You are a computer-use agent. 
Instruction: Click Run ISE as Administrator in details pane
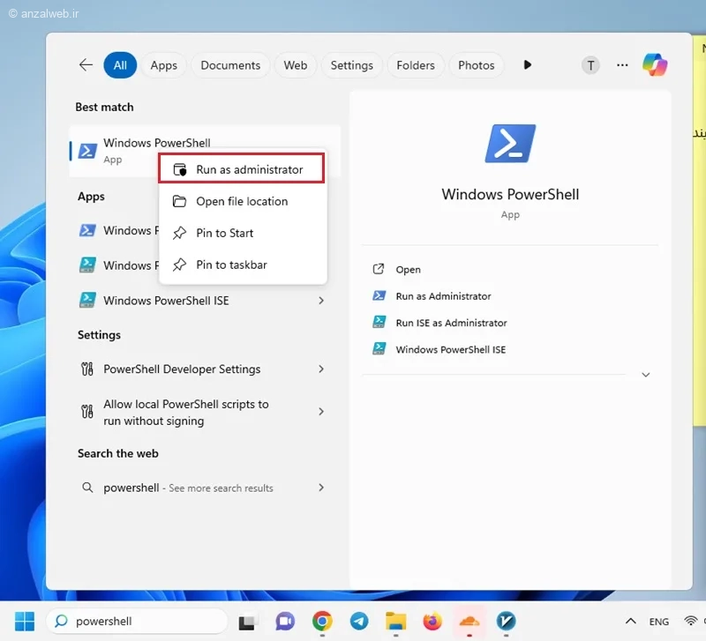pyautogui.click(x=451, y=323)
